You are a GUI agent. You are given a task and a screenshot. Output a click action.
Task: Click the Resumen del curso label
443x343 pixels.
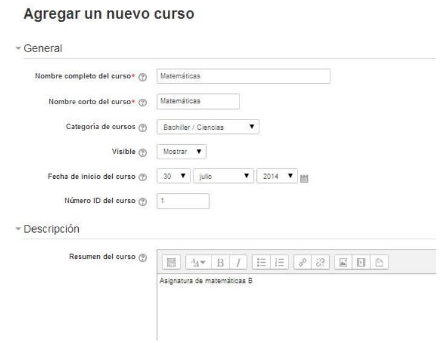(x=102, y=256)
